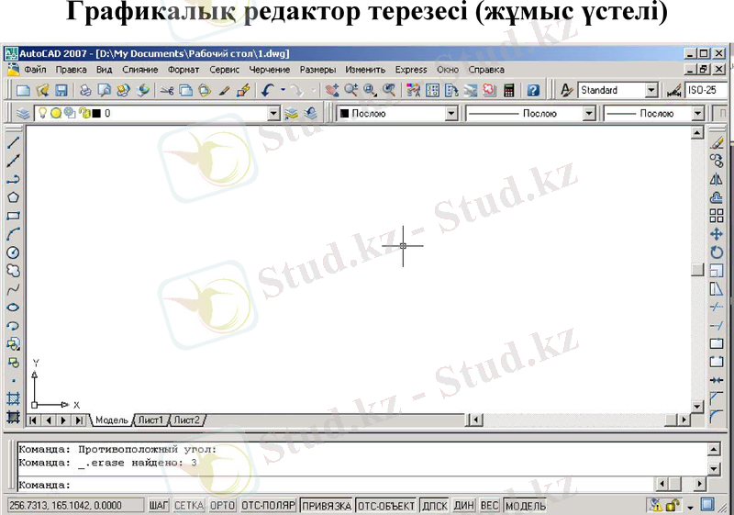This screenshot has width=734, height=515.
Task: Expand the Послою color dropdown
Action: pyautogui.click(x=450, y=113)
